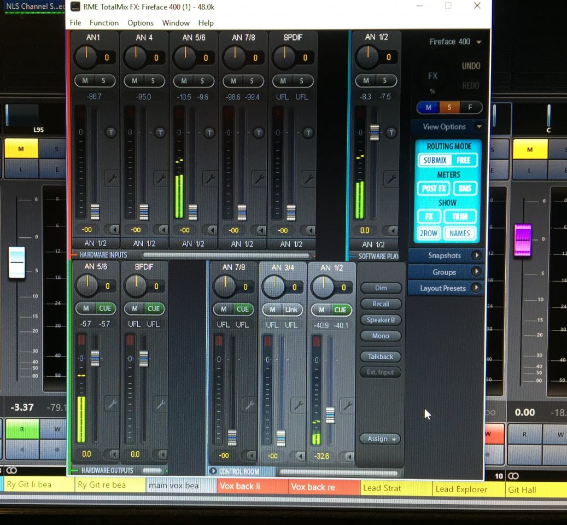Expand the Groups section
The width and height of the screenshot is (567, 525).
tap(476, 272)
